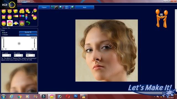Select the smiley with sunglasses tool
177x99 pixels.
pyautogui.click(x=35, y=11)
